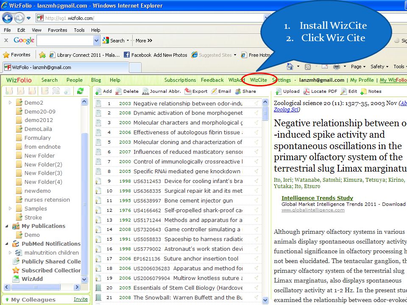
Task: Click the My Publications collection icon
Action: point(16,226)
